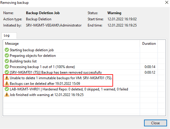This screenshot has width=170, height=129.
Task: Select the Job finished with warning log entry
Action: pyautogui.click(x=47, y=95)
